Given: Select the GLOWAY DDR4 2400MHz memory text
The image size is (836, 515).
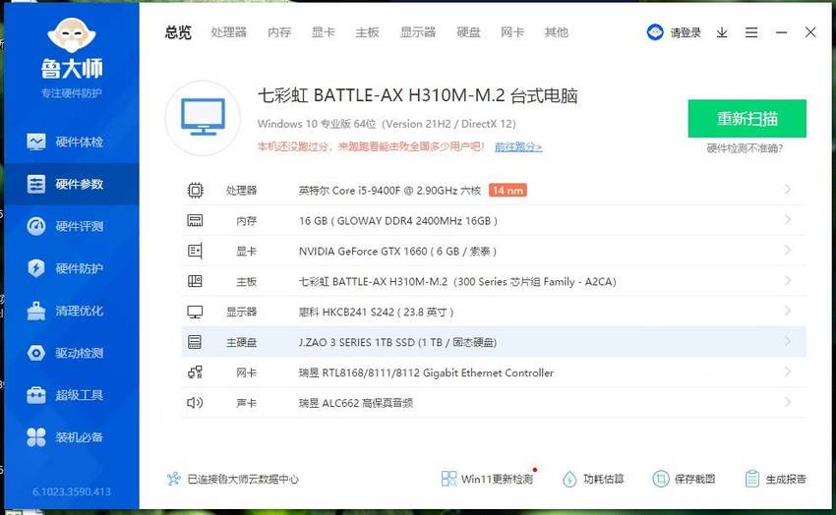Looking at the screenshot, I should [398, 220].
